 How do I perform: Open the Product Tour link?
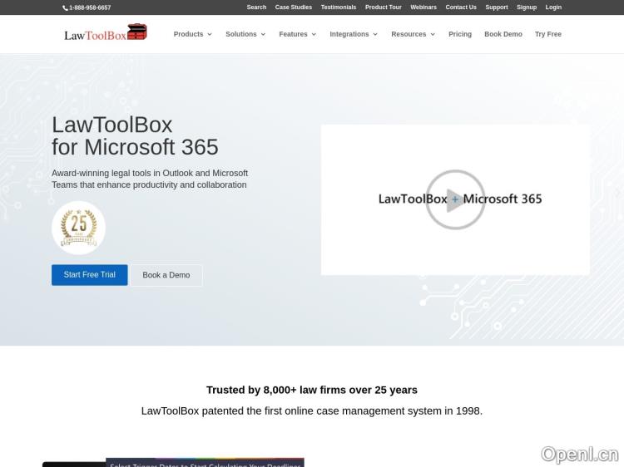pos(384,7)
